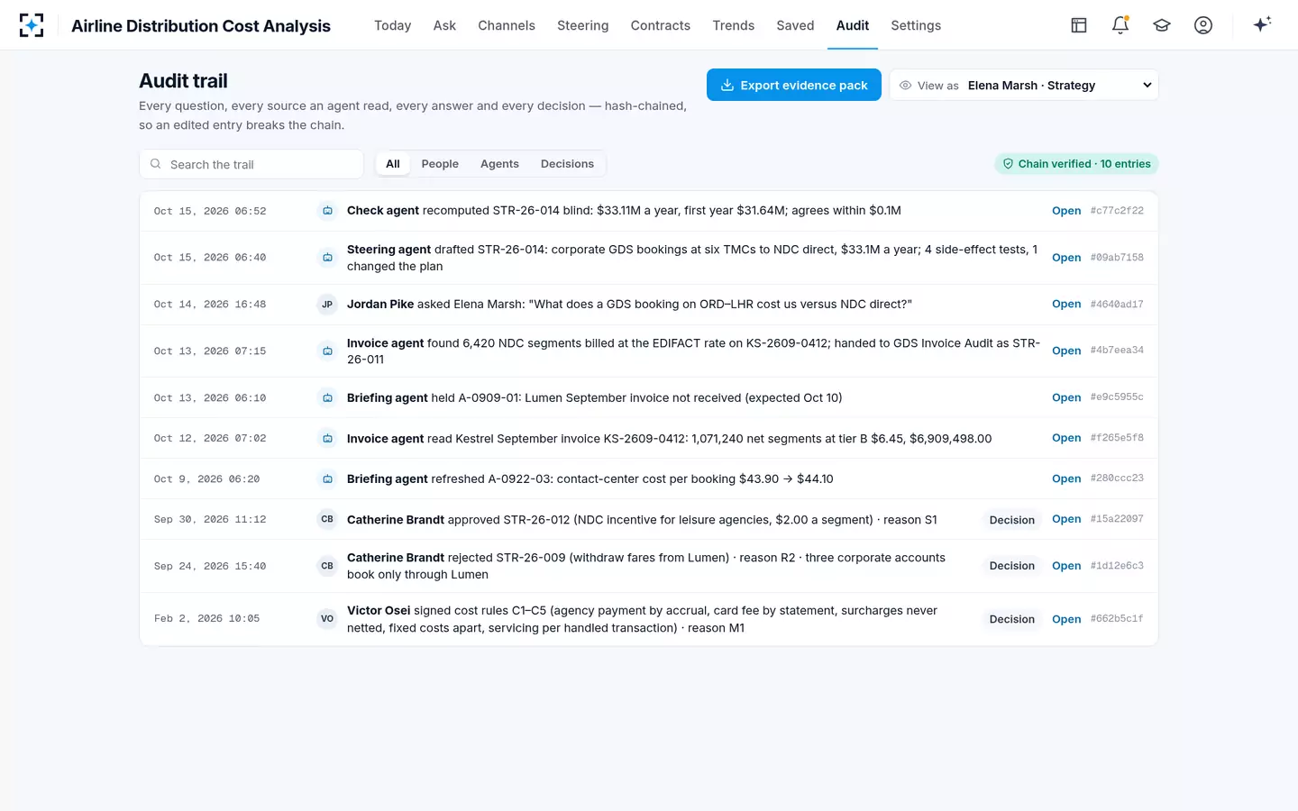Viewport: 1298px width, 811px height.
Task: Click CB avatar on the STR-26-009 rejection
Action: (327, 566)
